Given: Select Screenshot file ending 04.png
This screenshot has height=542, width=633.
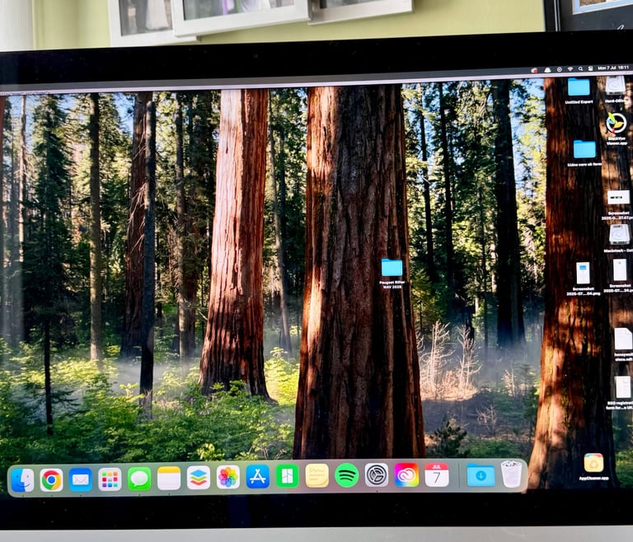Looking at the screenshot, I should click(583, 273).
